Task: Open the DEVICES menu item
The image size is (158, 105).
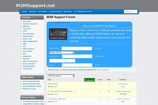Action: (33, 12)
